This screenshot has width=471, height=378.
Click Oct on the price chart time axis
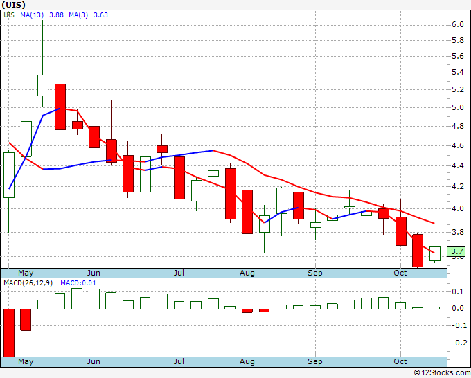tap(400, 273)
